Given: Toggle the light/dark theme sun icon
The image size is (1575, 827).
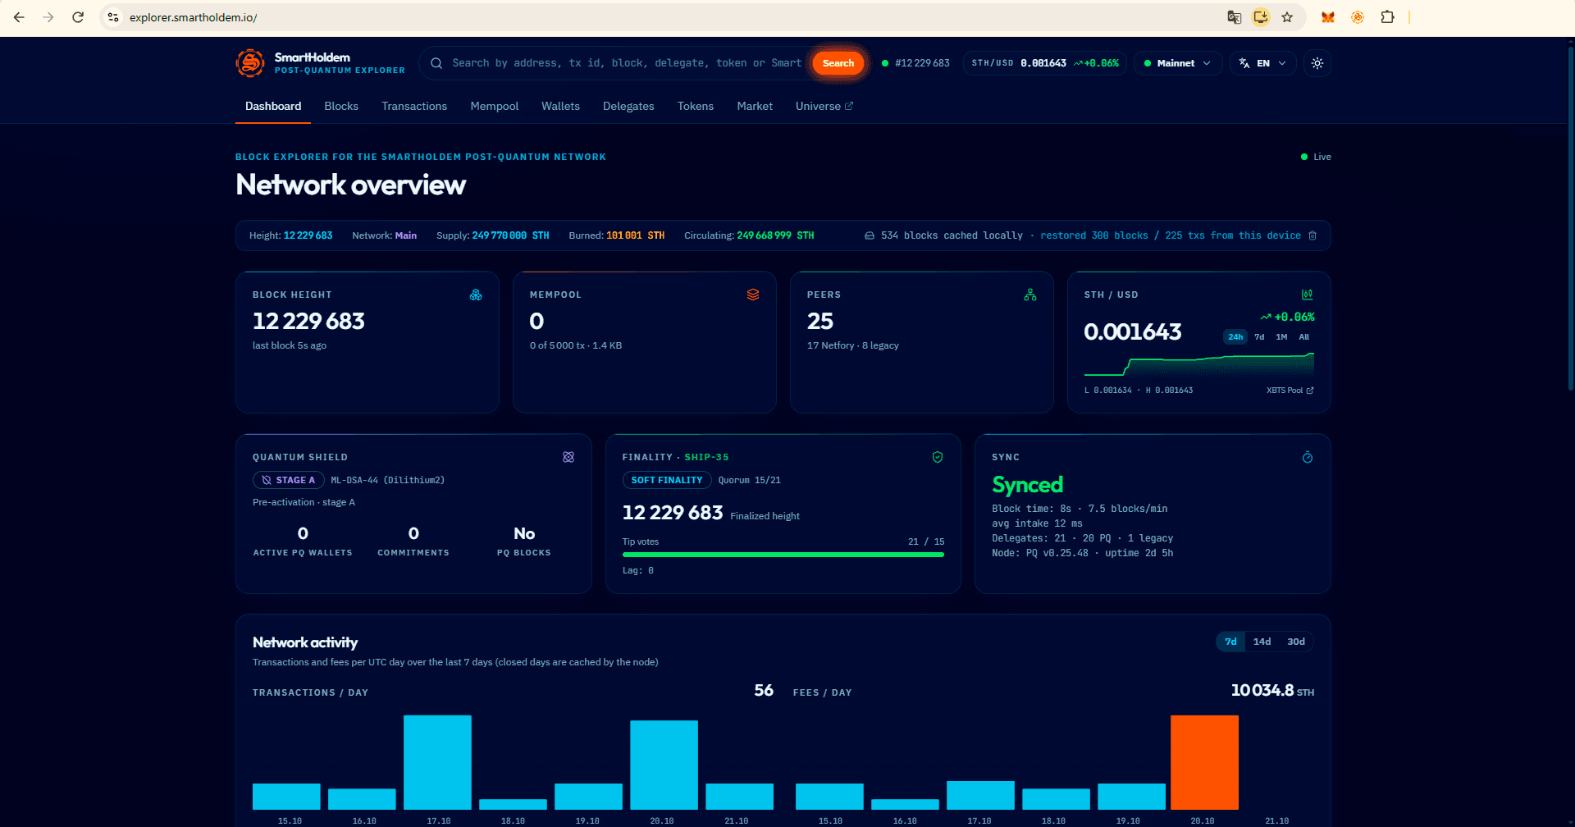Looking at the screenshot, I should point(1317,63).
